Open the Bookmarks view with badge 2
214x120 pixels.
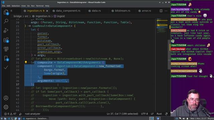tap(6, 58)
